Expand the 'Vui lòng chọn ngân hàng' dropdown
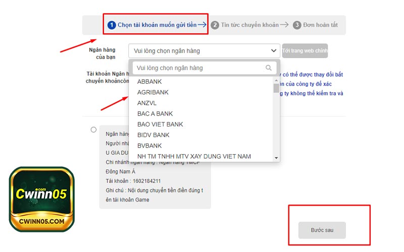The image size is (404, 252). point(204,51)
